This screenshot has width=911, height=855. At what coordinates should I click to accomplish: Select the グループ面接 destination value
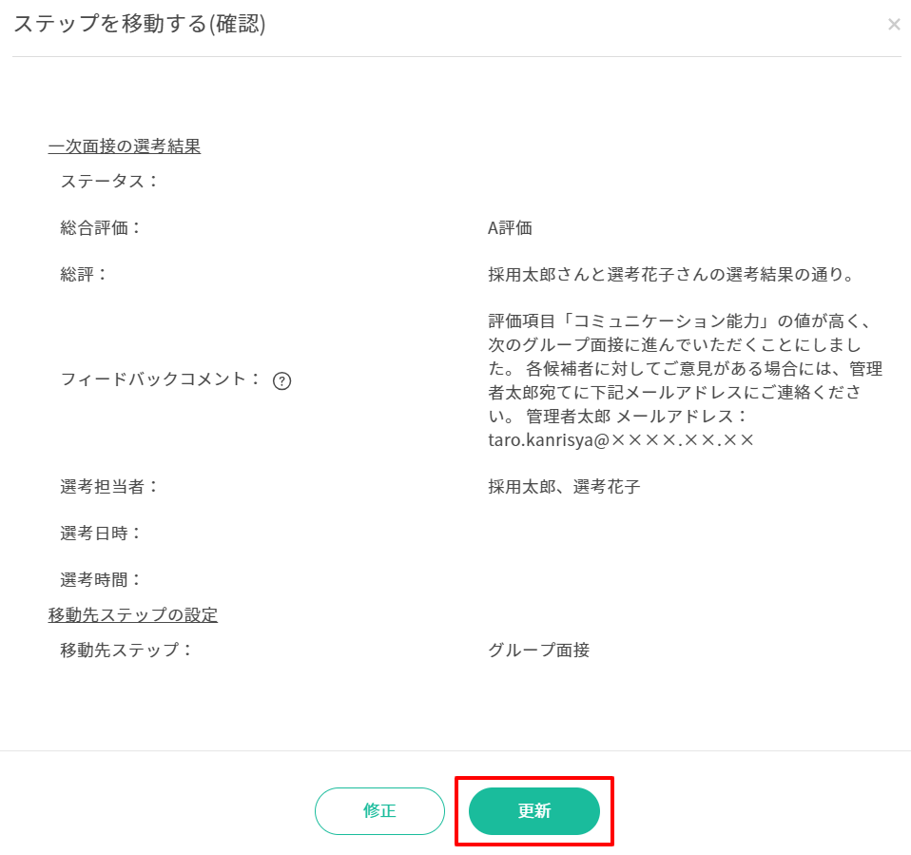tap(538, 651)
